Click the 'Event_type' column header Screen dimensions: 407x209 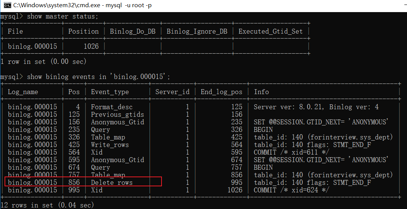[x=110, y=92]
